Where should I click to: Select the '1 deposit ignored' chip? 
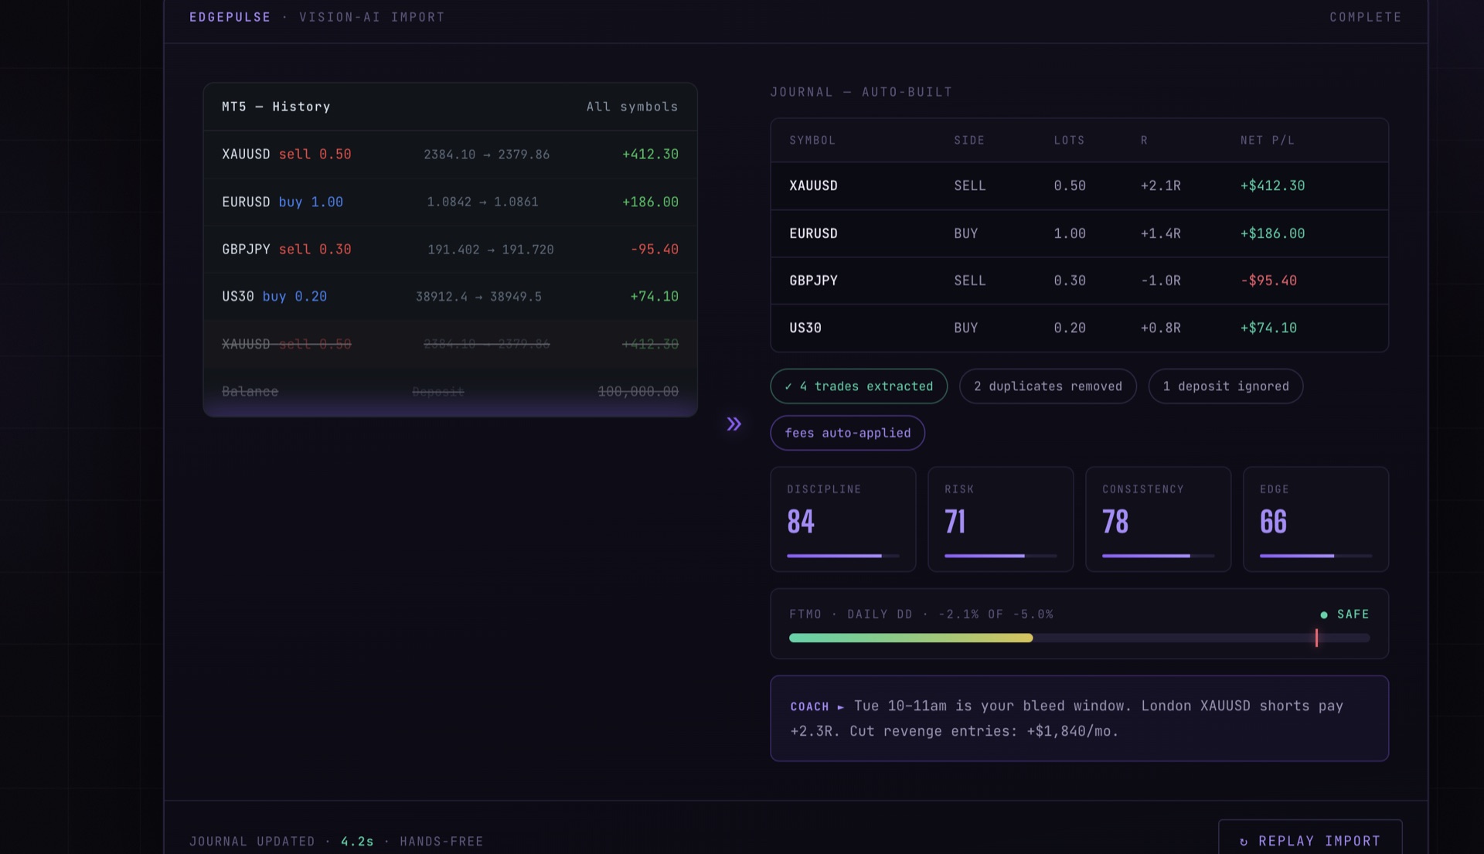coord(1225,386)
